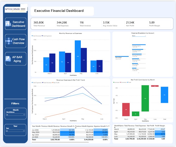Click the Cash Flow Overview icon
176x147 pixels.
tap(9, 41)
